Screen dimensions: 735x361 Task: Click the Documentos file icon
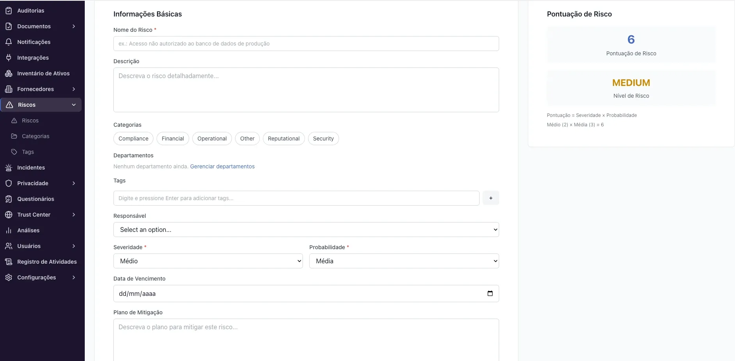click(x=9, y=26)
